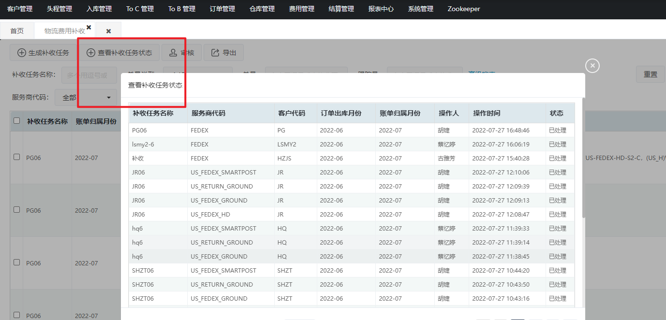Image resolution: width=666 pixels, height=320 pixels.
Task: Open the 客户管理 menu
Action: (20, 9)
